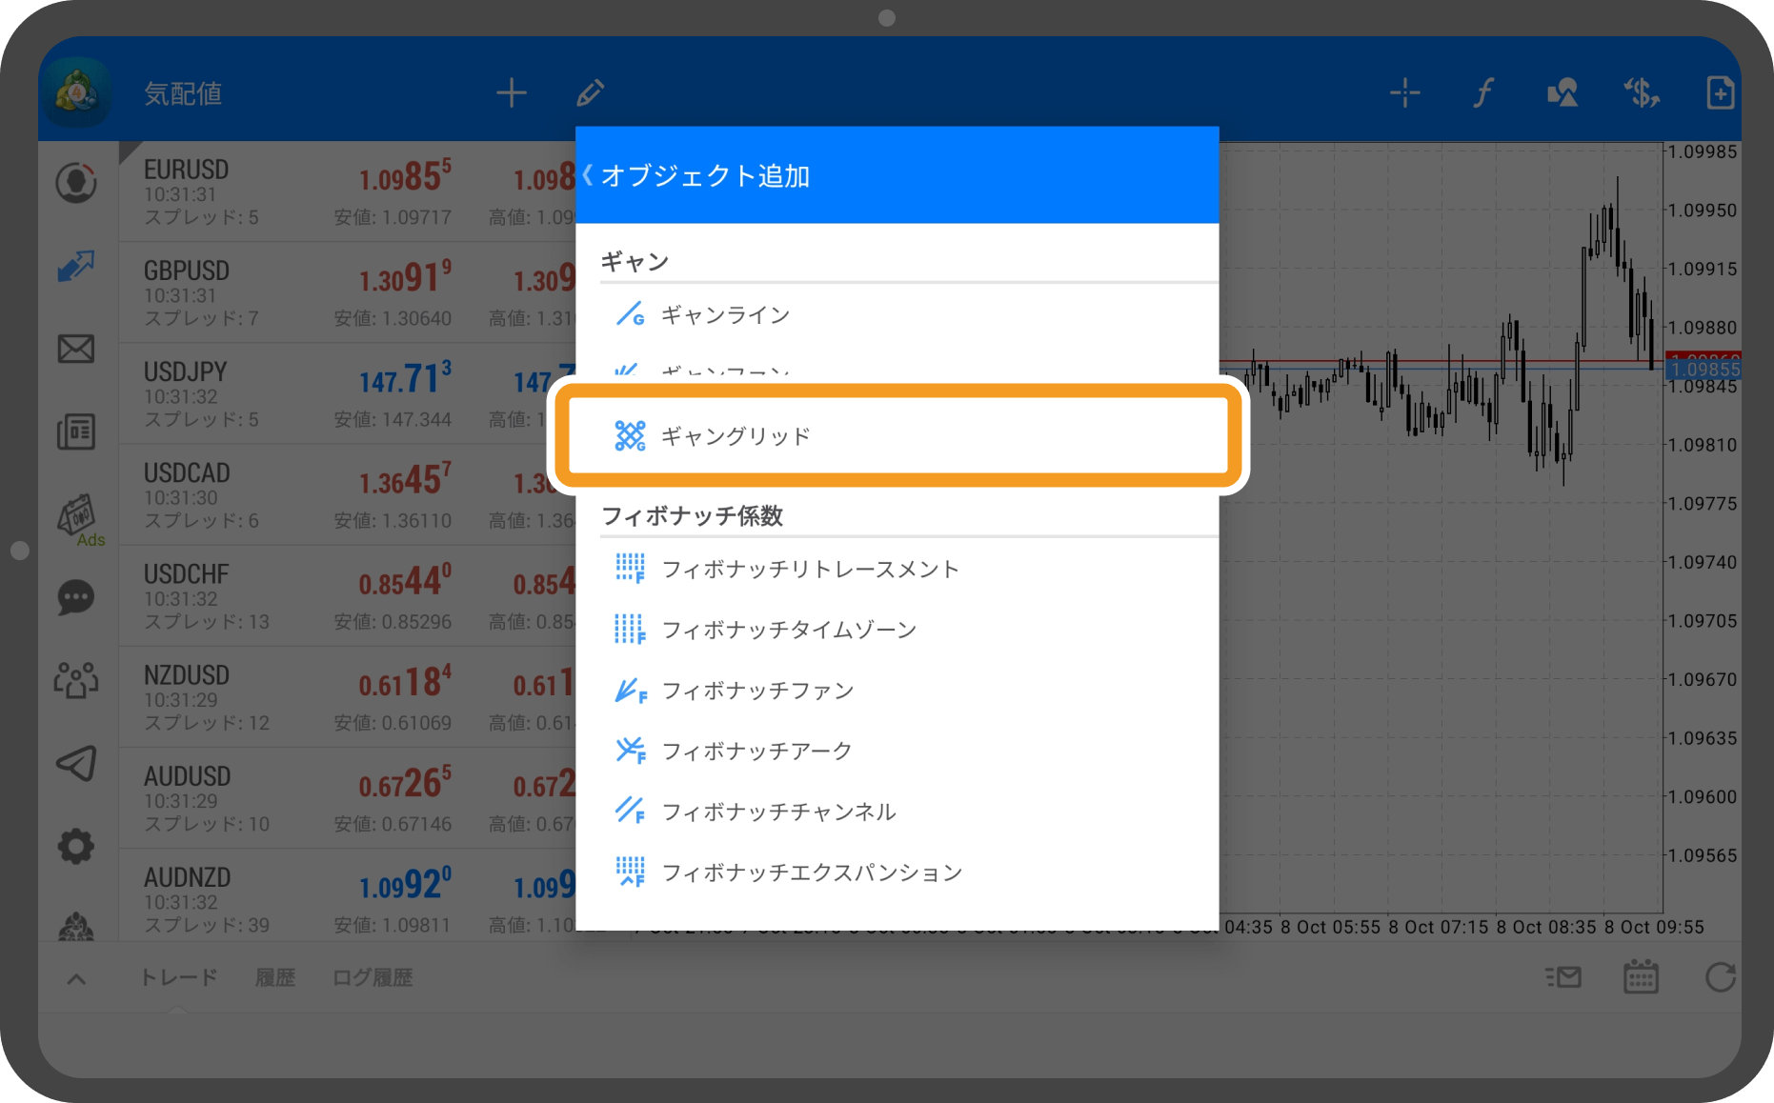Viewport: 1774px width, 1103px height.
Task: Click the Fibonacci time zones icon
Action: (x=630, y=630)
